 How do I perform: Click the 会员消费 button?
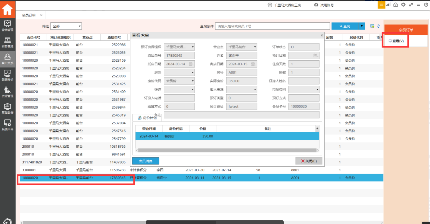click(x=145, y=161)
